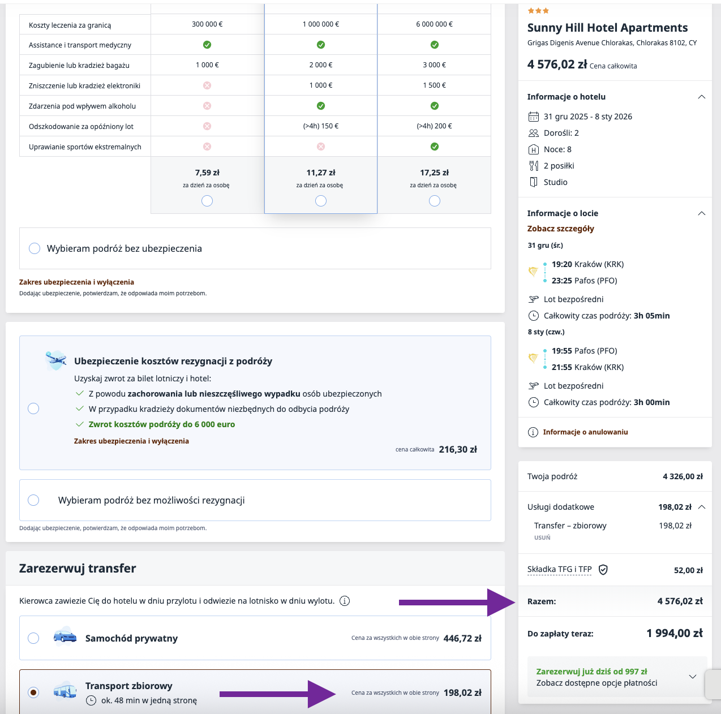Expand the available payment options dropdown
This screenshot has width=721, height=714.
pyautogui.click(x=692, y=677)
